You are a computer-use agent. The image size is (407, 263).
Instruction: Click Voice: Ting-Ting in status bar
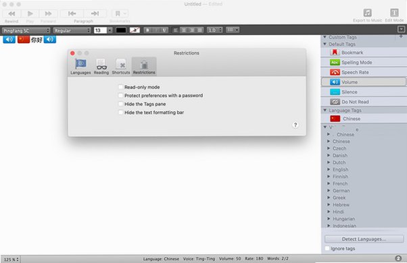(x=199, y=258)
